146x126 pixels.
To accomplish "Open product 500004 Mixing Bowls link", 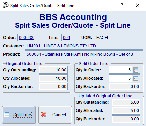I will pos(80,54).
